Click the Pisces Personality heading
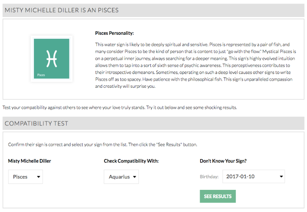 point(114,33)
